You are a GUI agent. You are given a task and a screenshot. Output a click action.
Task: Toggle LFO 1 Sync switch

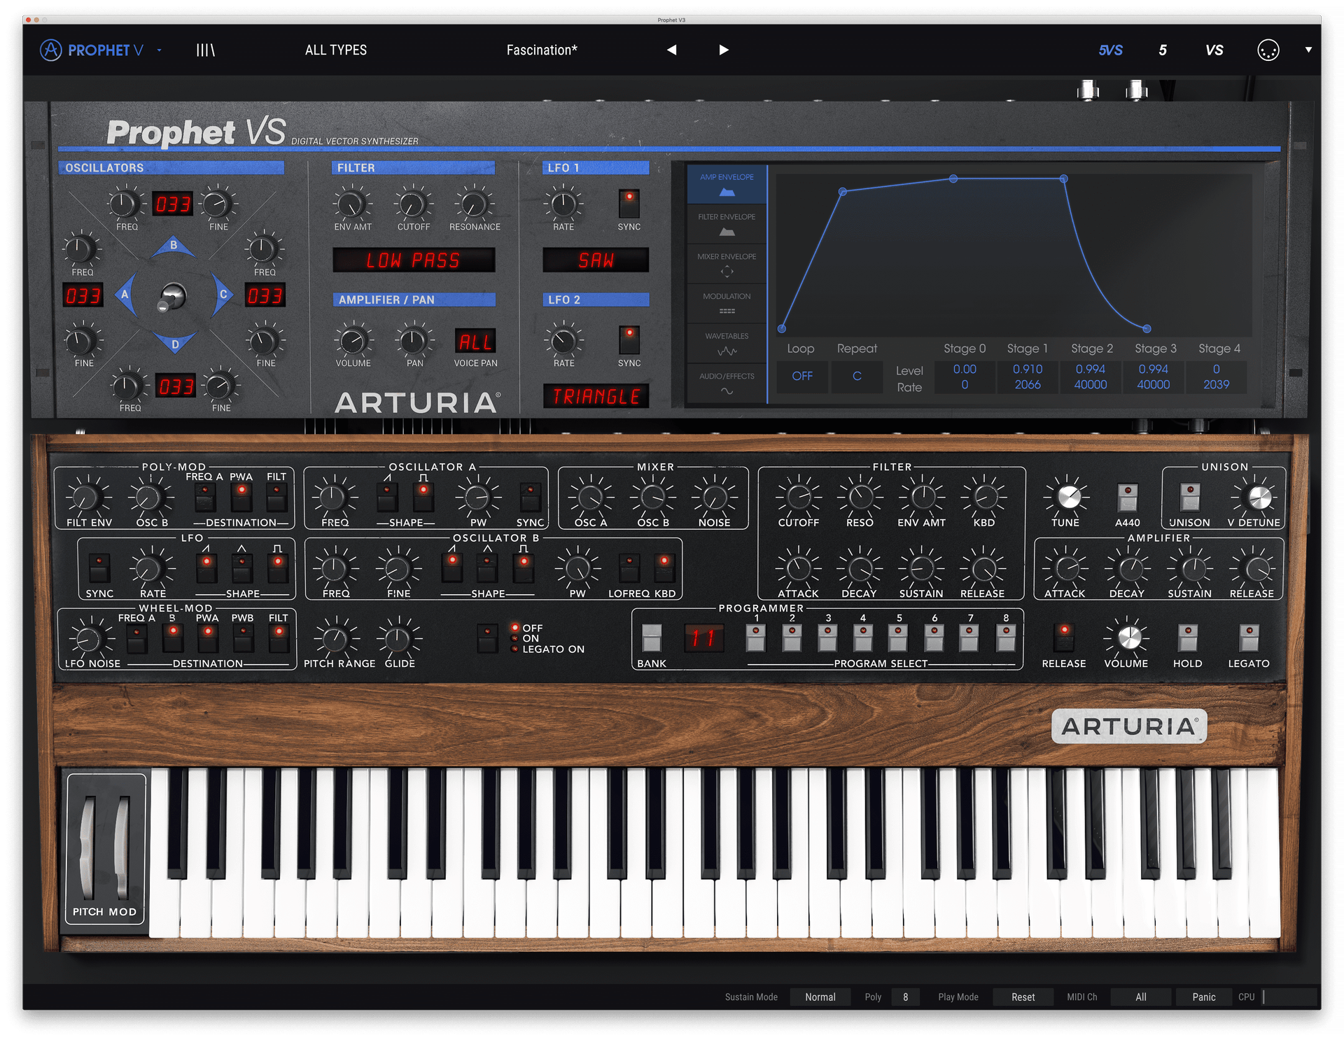point(629,203)
